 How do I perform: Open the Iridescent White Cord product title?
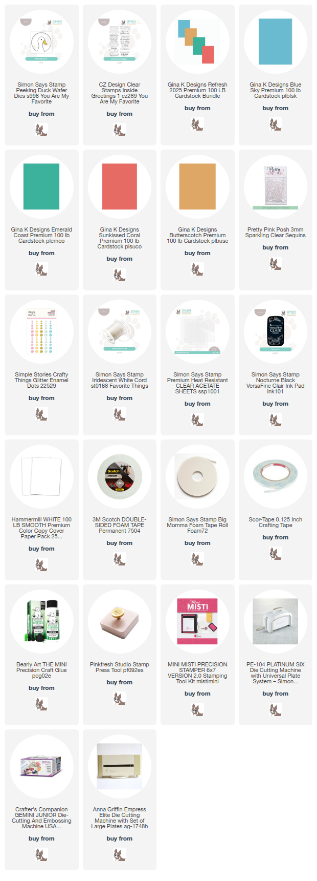[120, 380]
